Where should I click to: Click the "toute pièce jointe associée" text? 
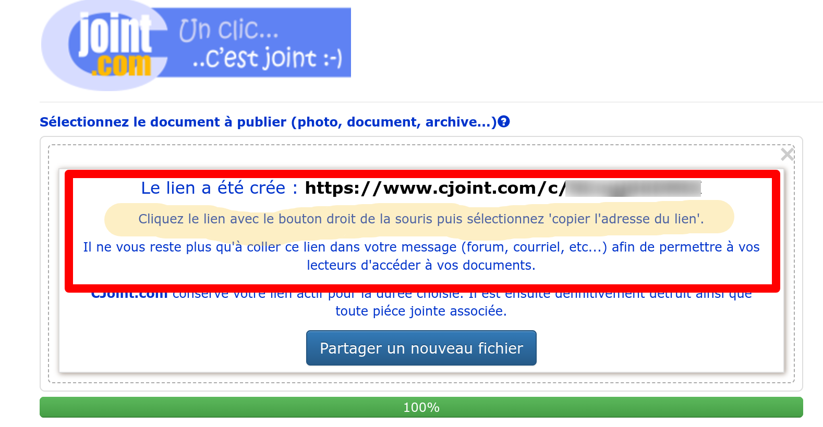tap(421, 311)
